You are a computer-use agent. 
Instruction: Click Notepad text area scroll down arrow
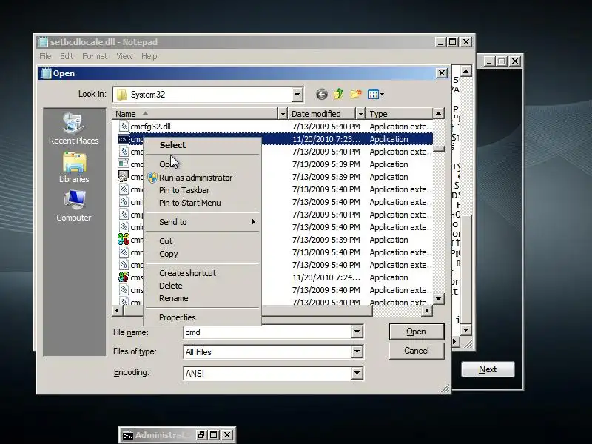coord(466,330)
